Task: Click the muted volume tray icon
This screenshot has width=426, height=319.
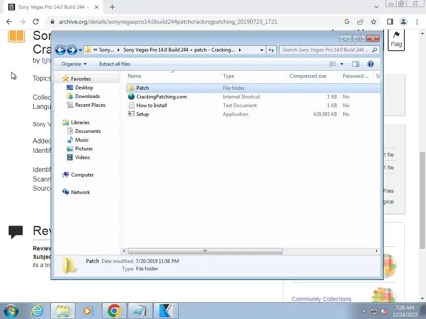Action: click(x=384, y=312)
